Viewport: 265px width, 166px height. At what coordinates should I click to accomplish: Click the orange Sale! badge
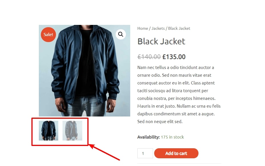48,35
